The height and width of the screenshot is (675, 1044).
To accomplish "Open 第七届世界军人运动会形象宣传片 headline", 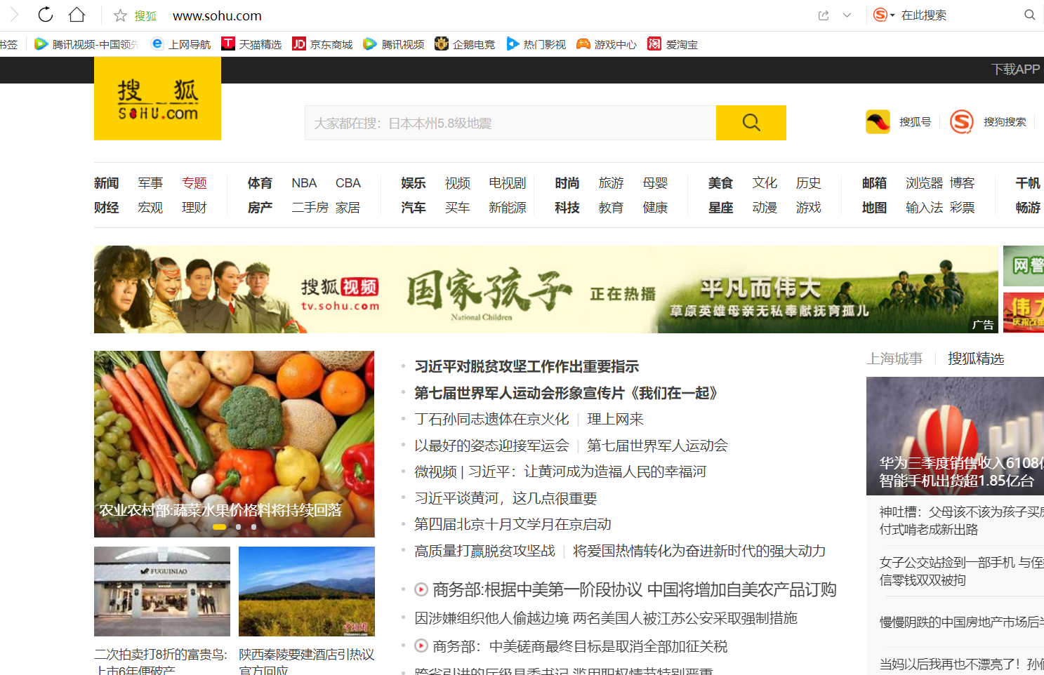I will pos(566,393).
